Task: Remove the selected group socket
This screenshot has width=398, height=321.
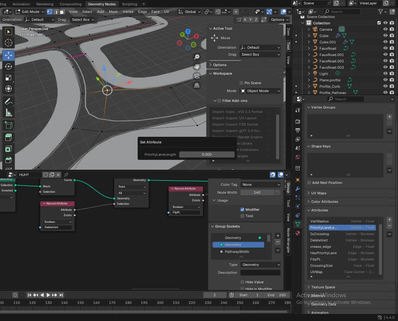Action: (278, 242)
